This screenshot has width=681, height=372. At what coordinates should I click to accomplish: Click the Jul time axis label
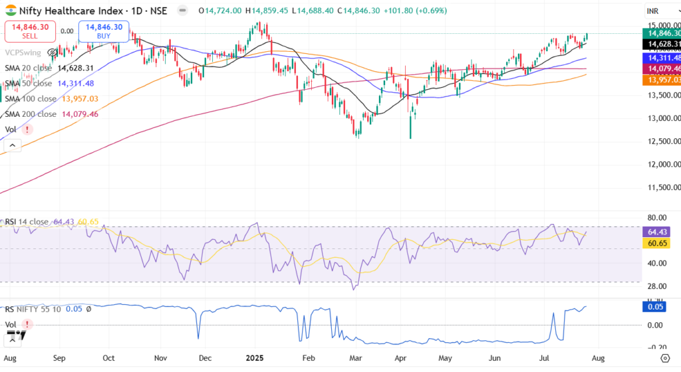544,358
